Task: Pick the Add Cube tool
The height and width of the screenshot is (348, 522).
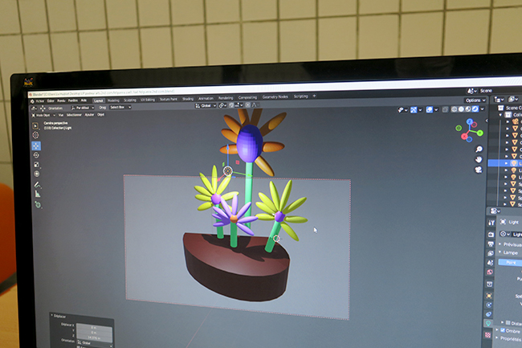Action: pyautogui.click(x=39, y=205)
